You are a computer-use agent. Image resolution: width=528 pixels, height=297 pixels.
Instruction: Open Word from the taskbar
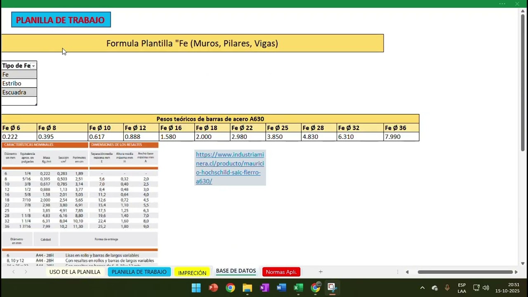[281, 288]
